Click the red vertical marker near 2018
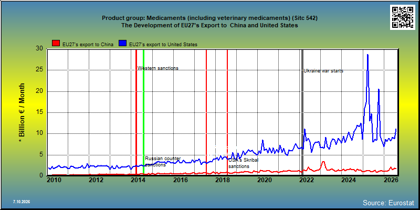420x210 pixels. [x=227, y=111]
